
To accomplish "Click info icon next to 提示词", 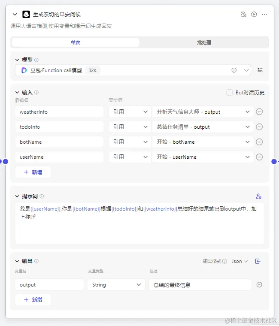I will [42, 196].
